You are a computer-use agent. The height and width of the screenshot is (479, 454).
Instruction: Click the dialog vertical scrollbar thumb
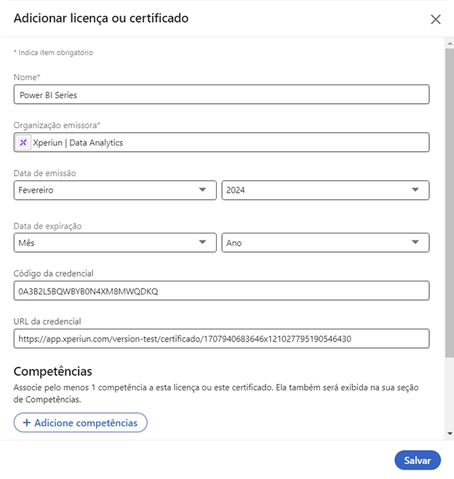click(450, 203)
